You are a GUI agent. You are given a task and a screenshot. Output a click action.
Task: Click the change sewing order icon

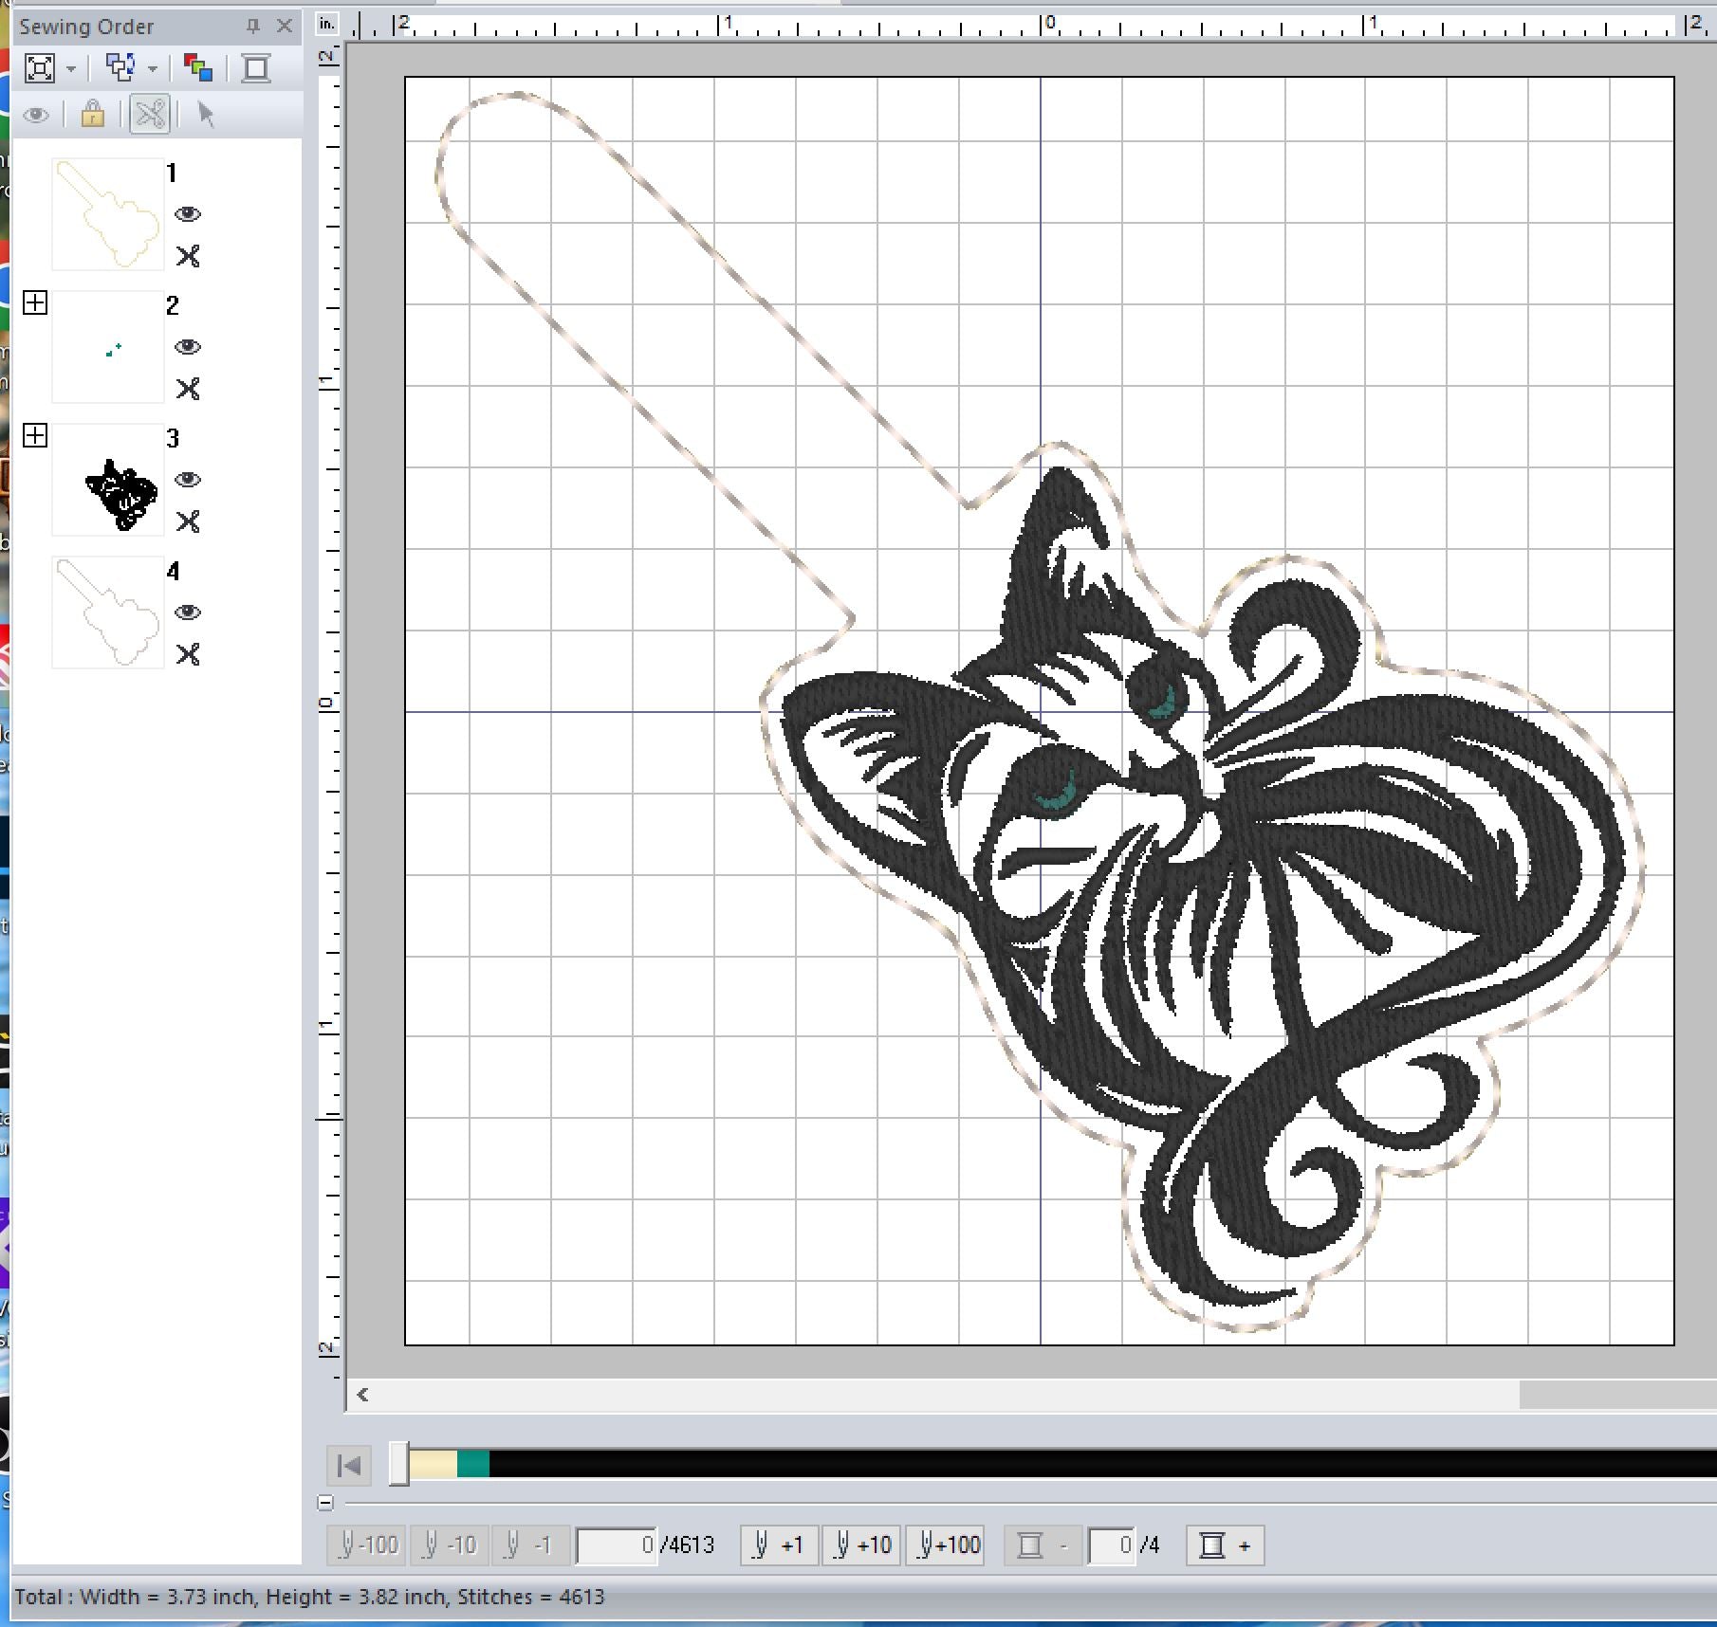tap(120, 68)
